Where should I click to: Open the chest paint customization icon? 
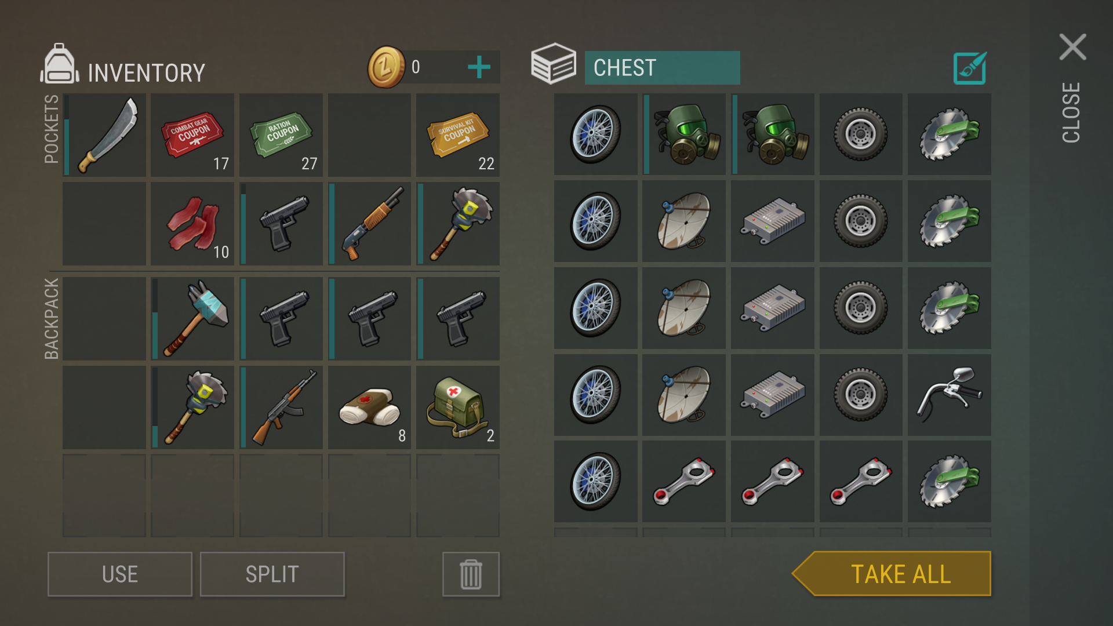pos(970,68)
